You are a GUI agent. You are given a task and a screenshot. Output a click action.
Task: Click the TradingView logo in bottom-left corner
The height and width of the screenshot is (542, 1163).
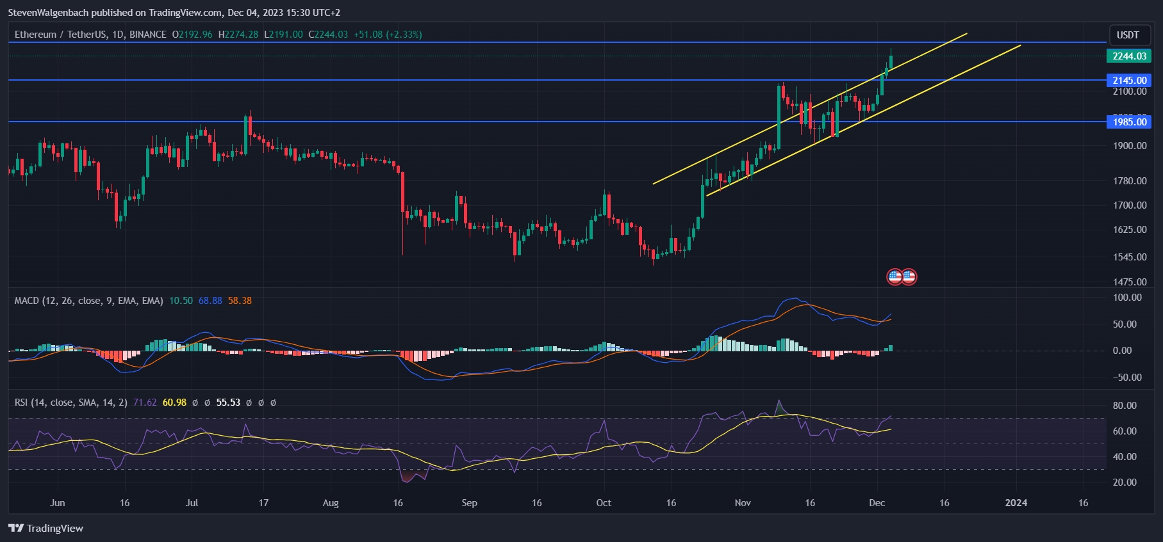tap(45, 528)
